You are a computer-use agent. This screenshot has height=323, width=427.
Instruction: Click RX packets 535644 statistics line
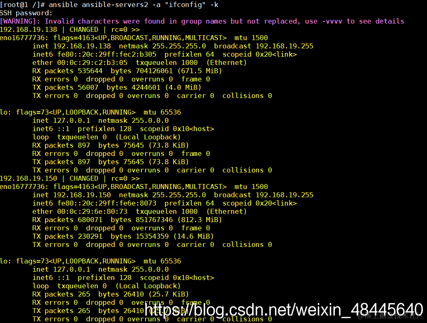[x=127, y=71]
